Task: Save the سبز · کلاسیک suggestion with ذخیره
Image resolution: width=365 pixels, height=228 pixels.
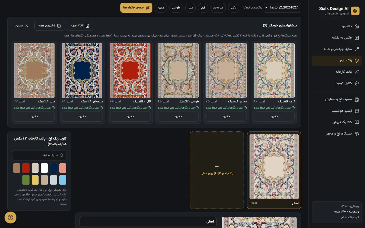Action: tap(34, 116)
